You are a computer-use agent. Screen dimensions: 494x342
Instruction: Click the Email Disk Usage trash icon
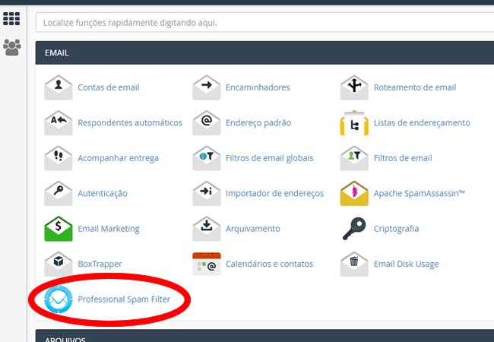click(x=354, y=264)
